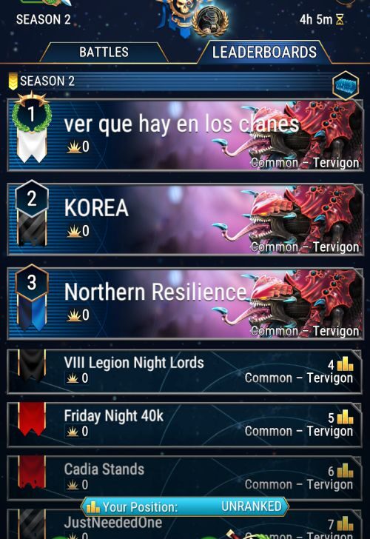The width and height of the screenshot is (370, 539).
Task: Select VIII Legion Night Lords row
Action: (184, 371)
